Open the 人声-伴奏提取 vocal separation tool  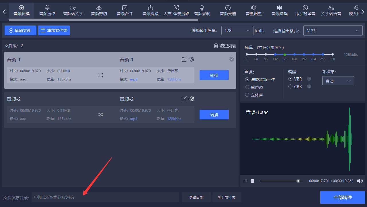coord(176,10)
